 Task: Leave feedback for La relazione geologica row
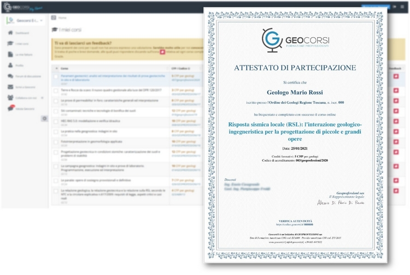(x=396, y=191)
